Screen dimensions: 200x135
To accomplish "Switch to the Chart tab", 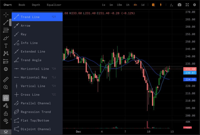I will coord(8,5).
